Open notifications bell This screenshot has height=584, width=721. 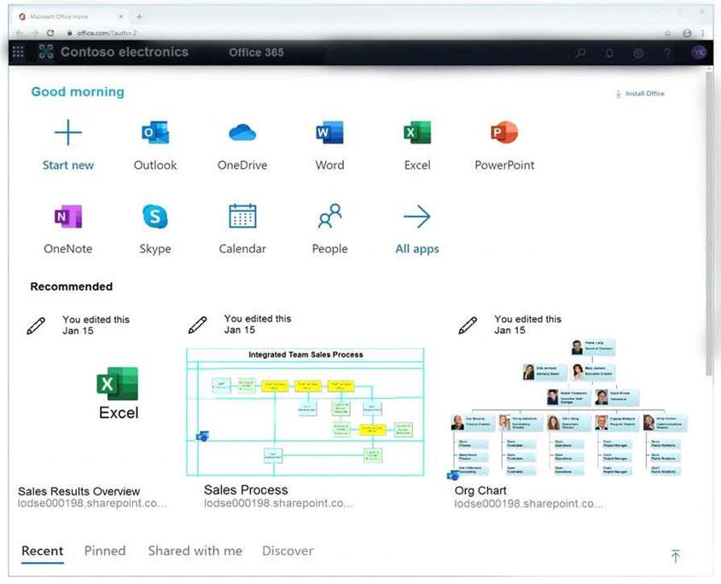click(x=609, y=53)
